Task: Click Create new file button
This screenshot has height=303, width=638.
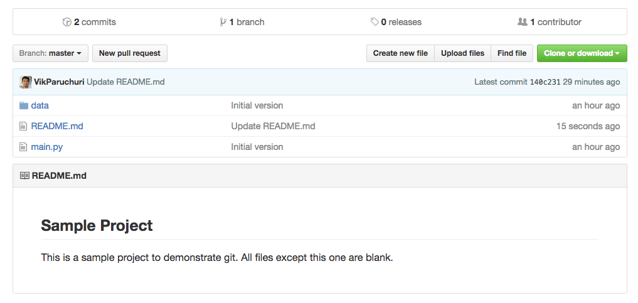Action: (400, 53)
